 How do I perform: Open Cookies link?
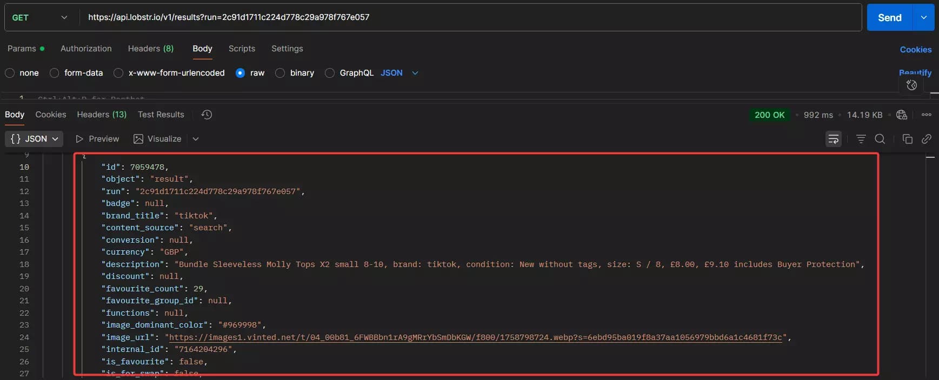[x=916, y=50]
